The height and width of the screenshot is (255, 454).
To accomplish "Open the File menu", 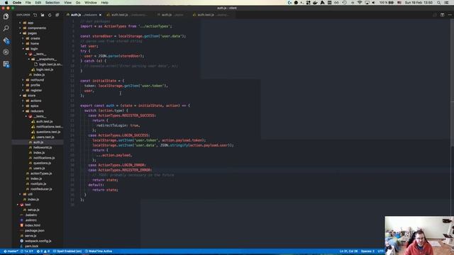I will pyautogui.click(x=28, y=3).
